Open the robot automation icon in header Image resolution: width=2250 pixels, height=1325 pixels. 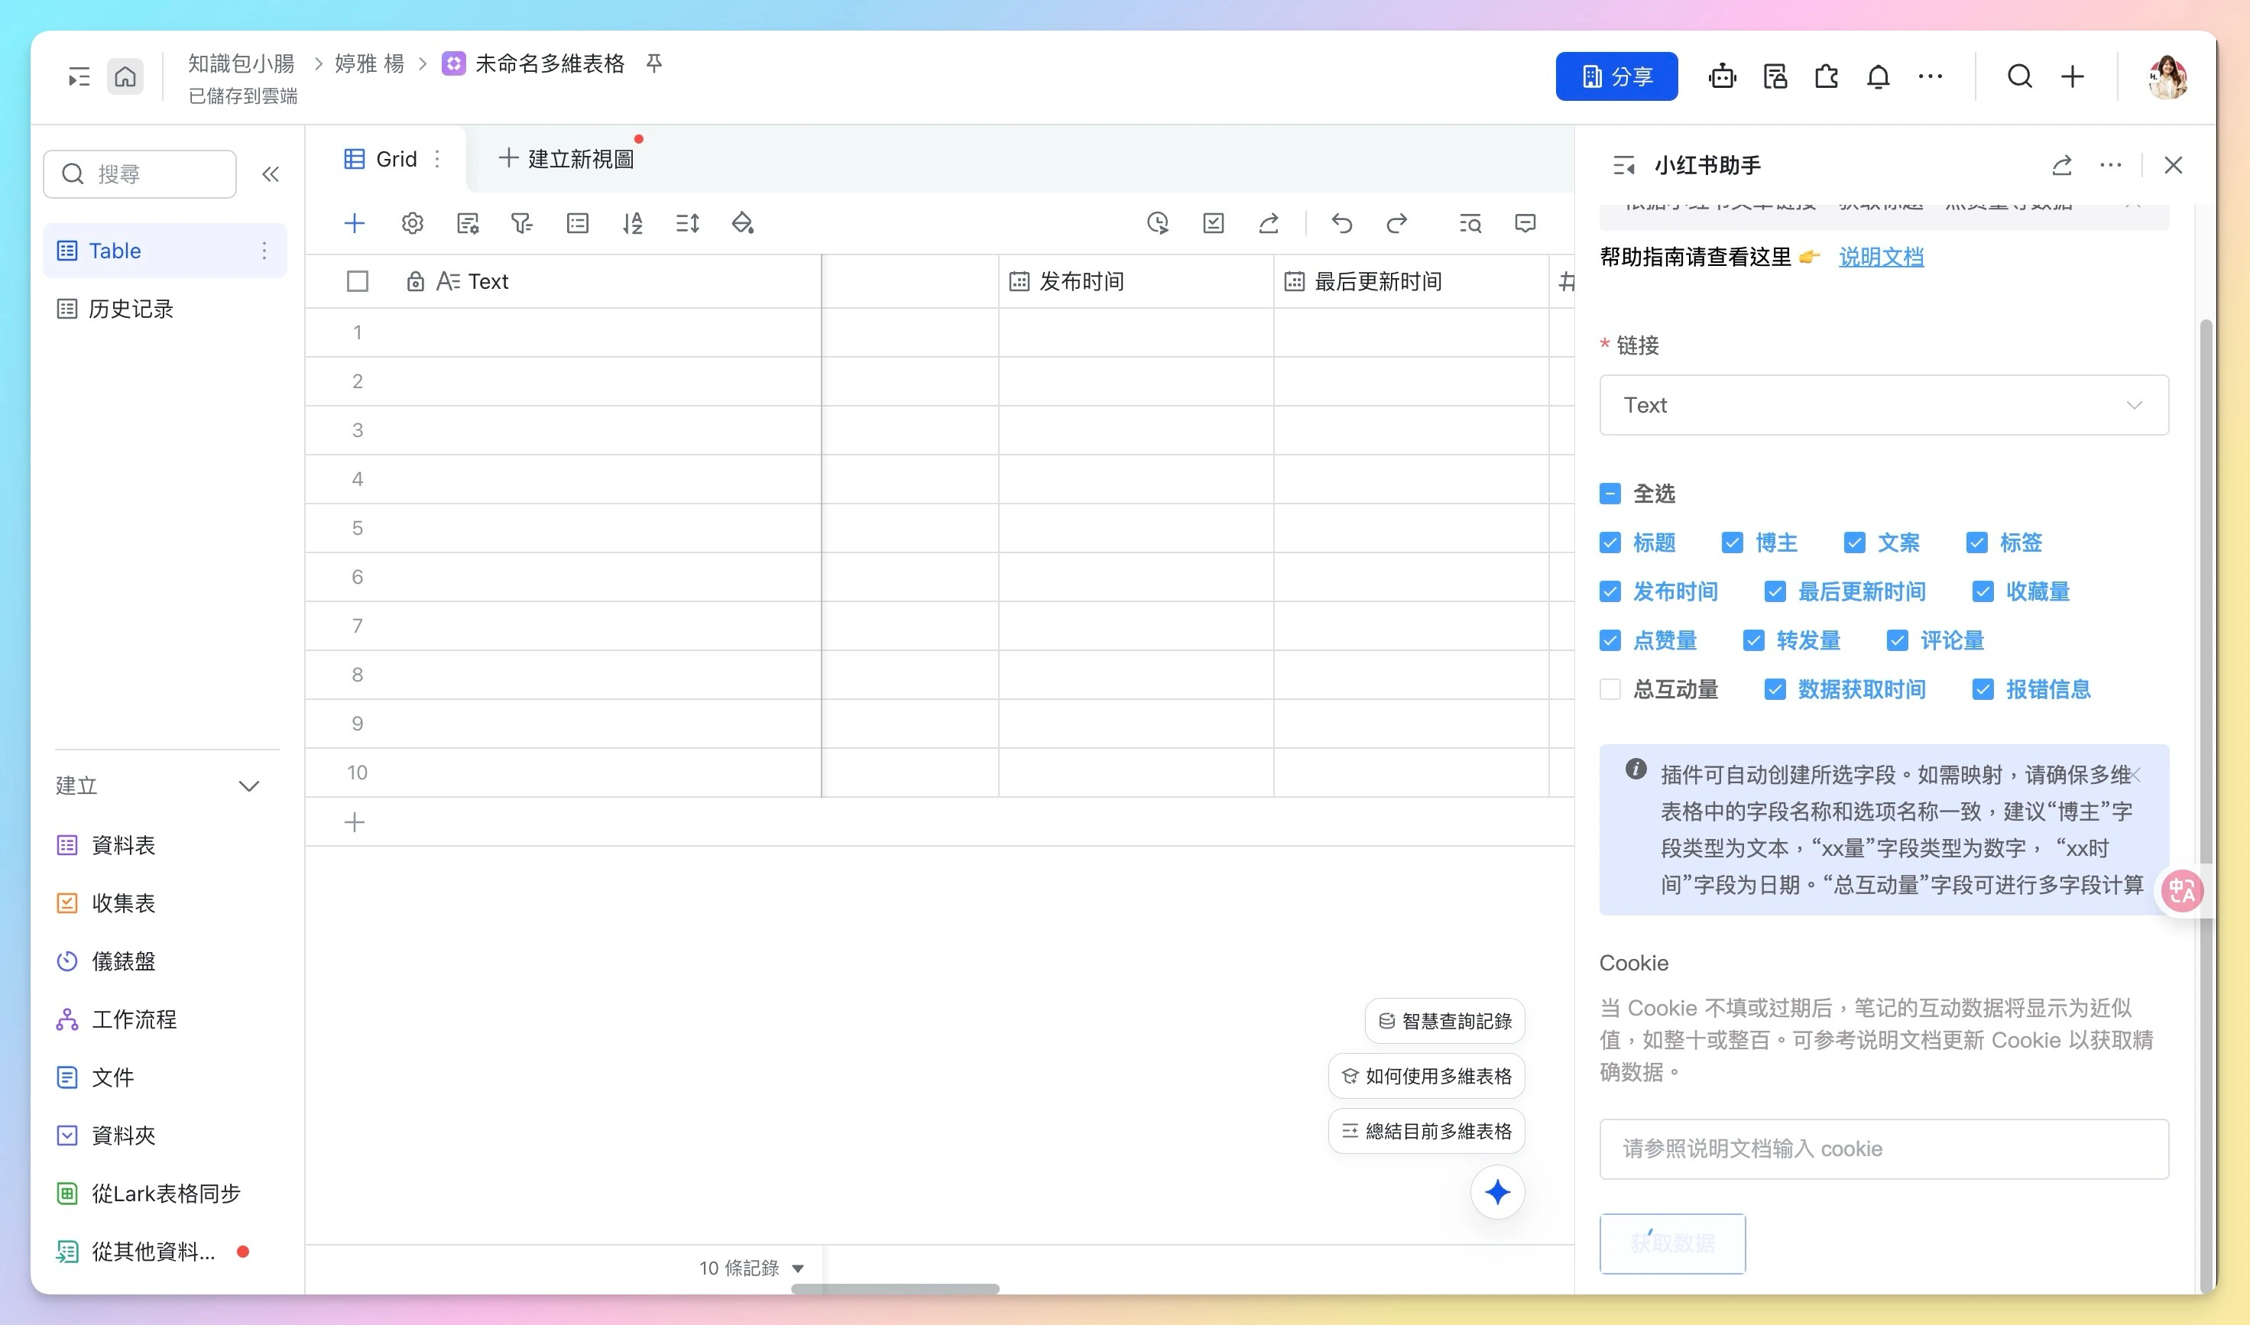click(1723, 76)
